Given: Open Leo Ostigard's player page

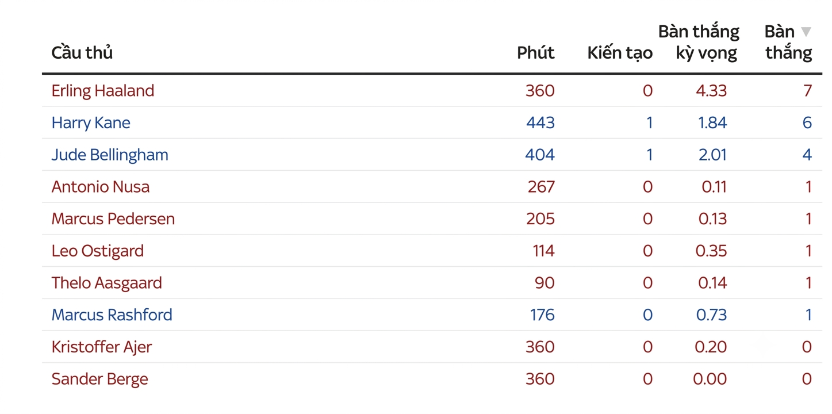Looking at the screenshot, I should tap(98, 251).
